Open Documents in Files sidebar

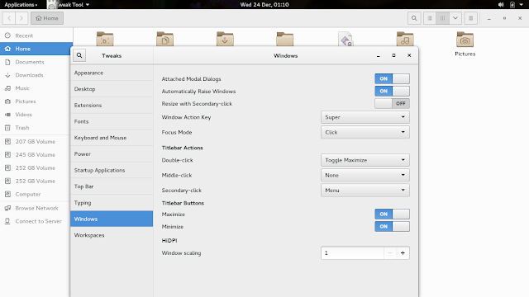36,62
